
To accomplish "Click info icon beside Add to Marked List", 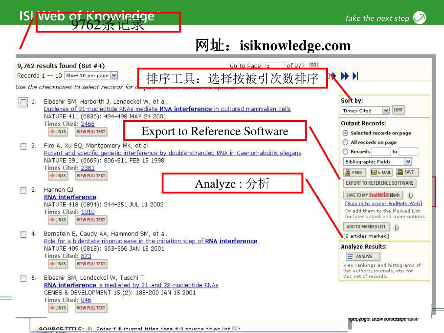I will (396, 227).
